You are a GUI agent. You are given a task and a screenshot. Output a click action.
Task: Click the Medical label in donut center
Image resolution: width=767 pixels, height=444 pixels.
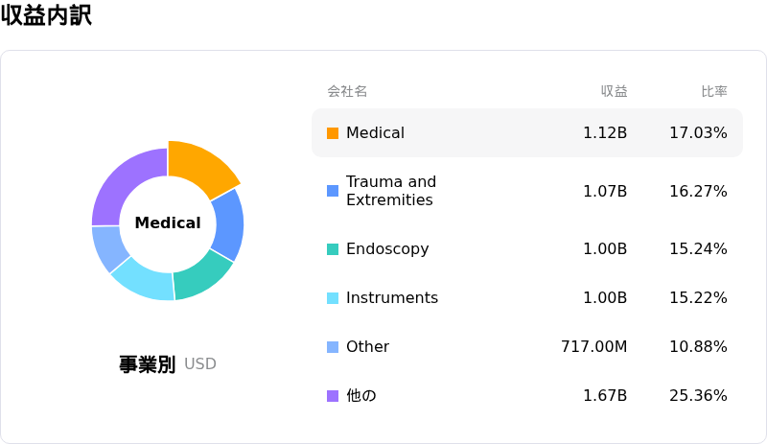click(x=168, y=222)
